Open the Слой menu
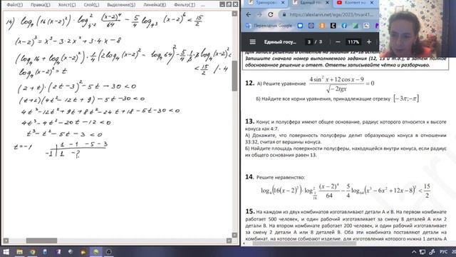Screen dimensions: 456x257 click(x=91, y=5)
